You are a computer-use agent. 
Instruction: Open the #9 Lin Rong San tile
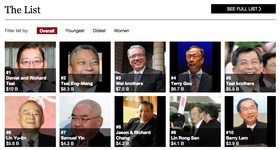(x=195, y=122)
